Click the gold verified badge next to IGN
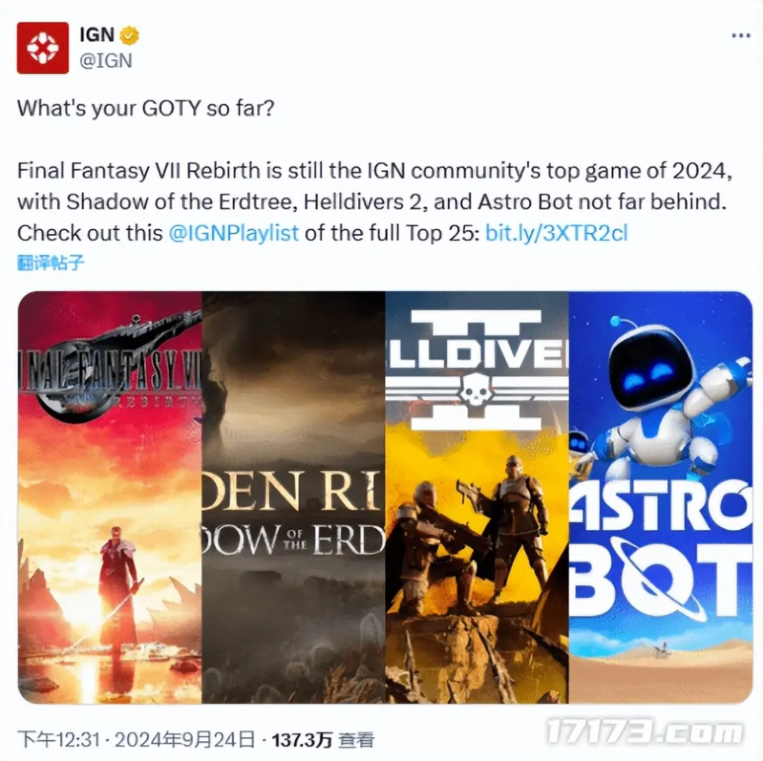Viewport: 763px width, 761px height. click(x=130, y=35)
